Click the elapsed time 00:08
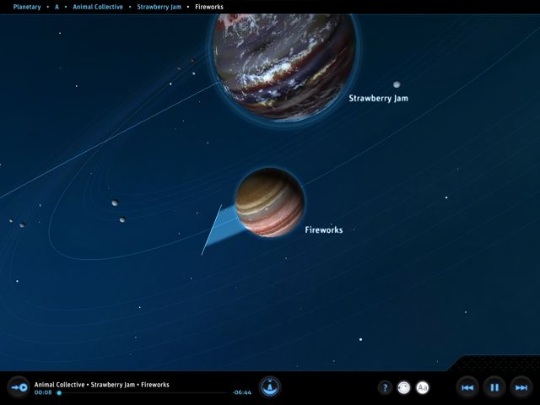 tap(43, 392)
